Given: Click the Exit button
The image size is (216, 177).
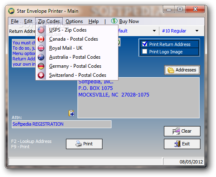Looking at the screenshot, I should pyautogui.click(x=182, y=144).
